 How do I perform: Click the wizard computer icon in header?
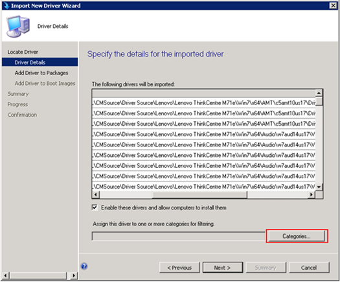click(17, 27)
